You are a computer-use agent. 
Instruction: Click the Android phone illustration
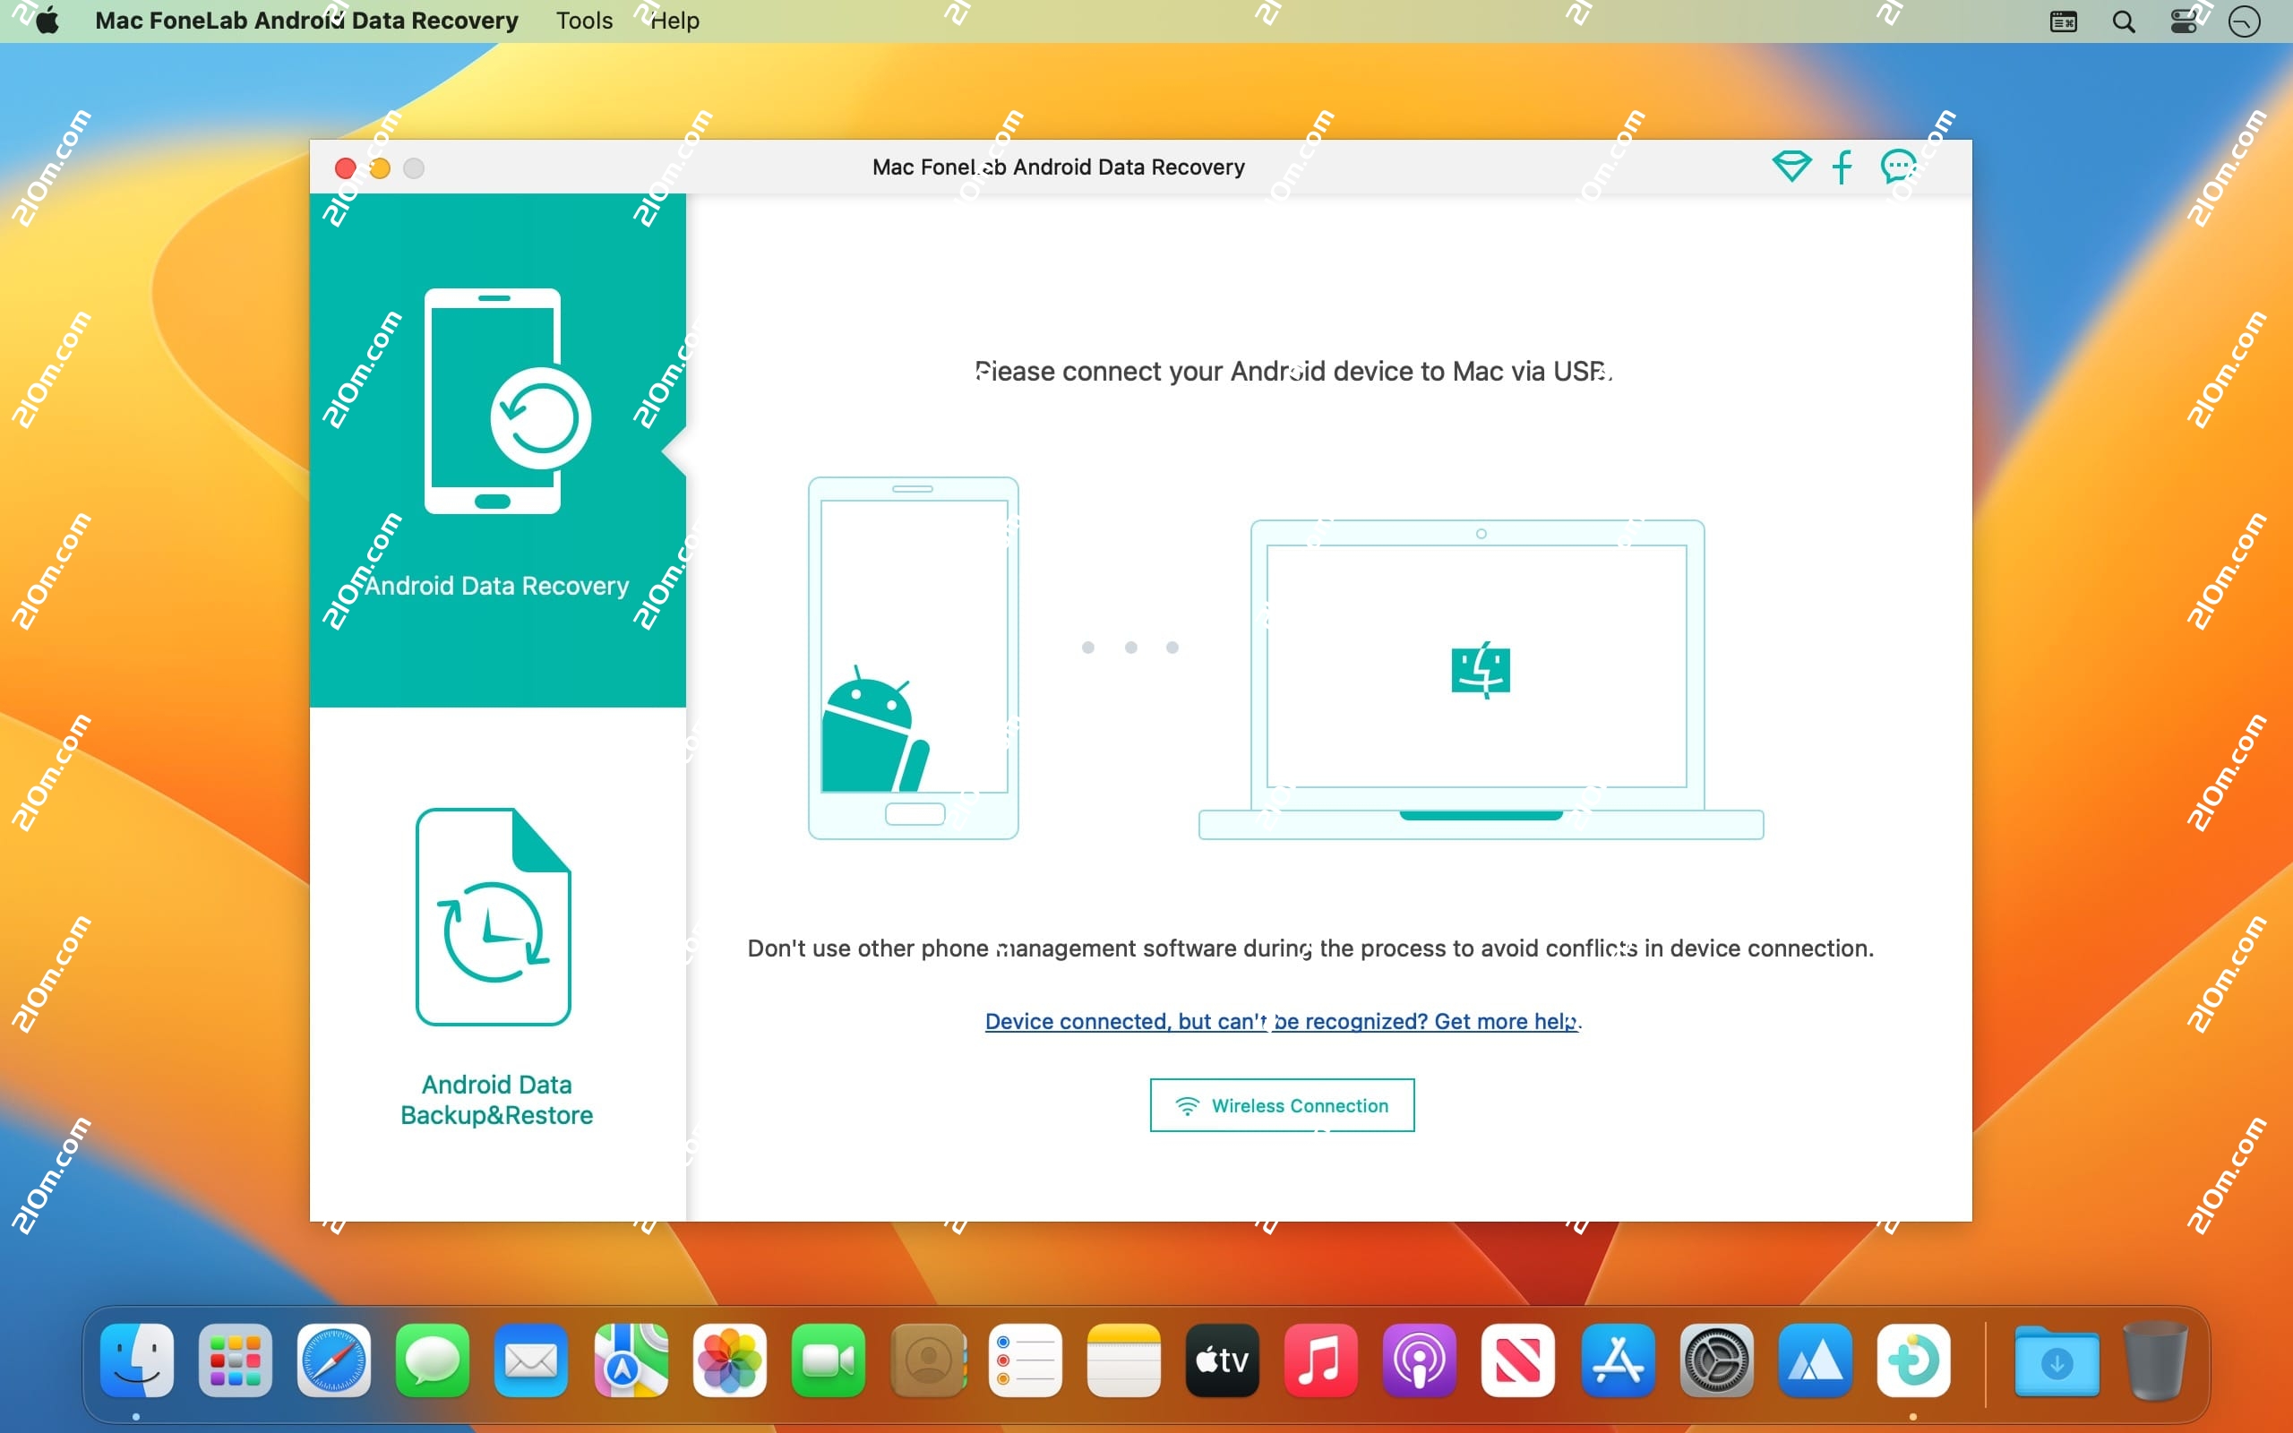[x=913, y=654]
